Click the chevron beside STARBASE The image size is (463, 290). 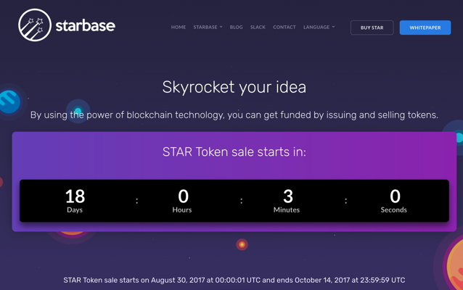(221, 27)
